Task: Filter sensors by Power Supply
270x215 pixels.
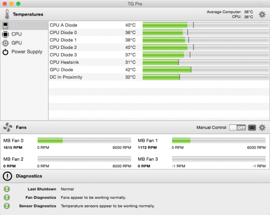Action: coord(24,52)
